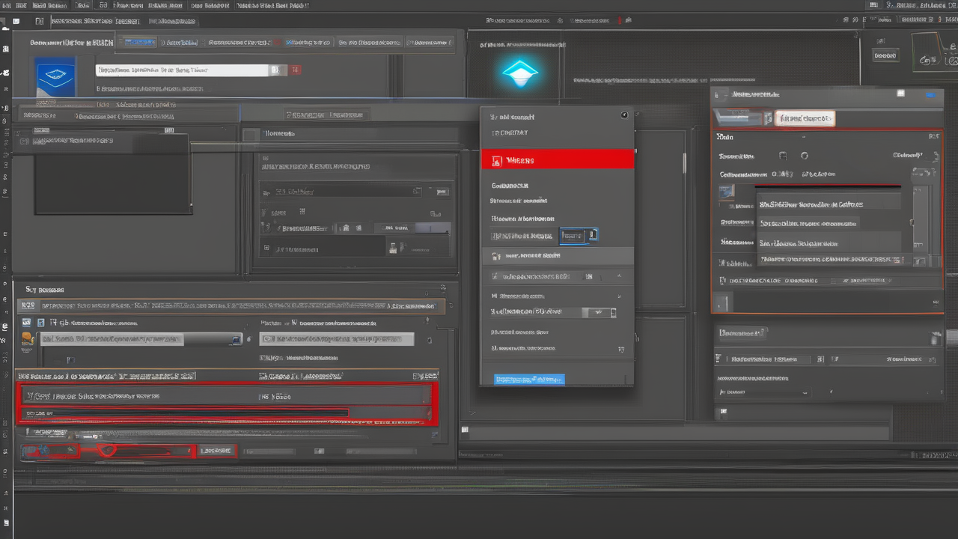958x539 pixels.
Task: Toggle the square checkbox in right dialog
Action: click(x=783, y=156)
